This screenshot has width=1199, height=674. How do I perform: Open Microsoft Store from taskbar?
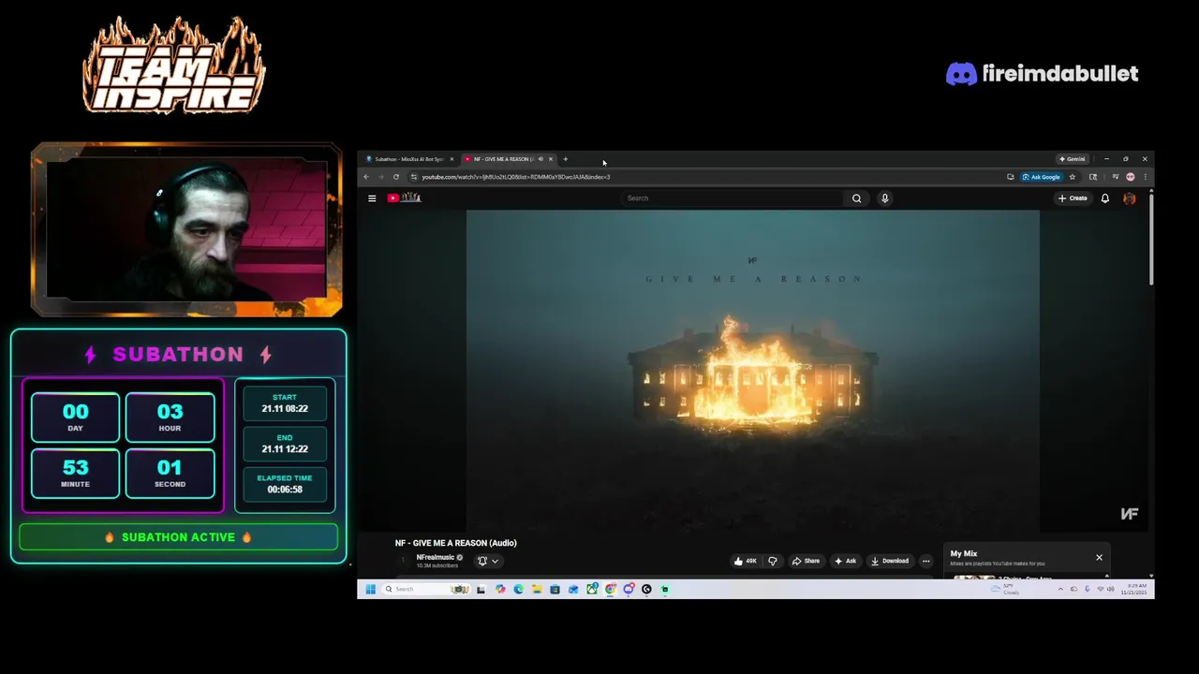[555, 589]
